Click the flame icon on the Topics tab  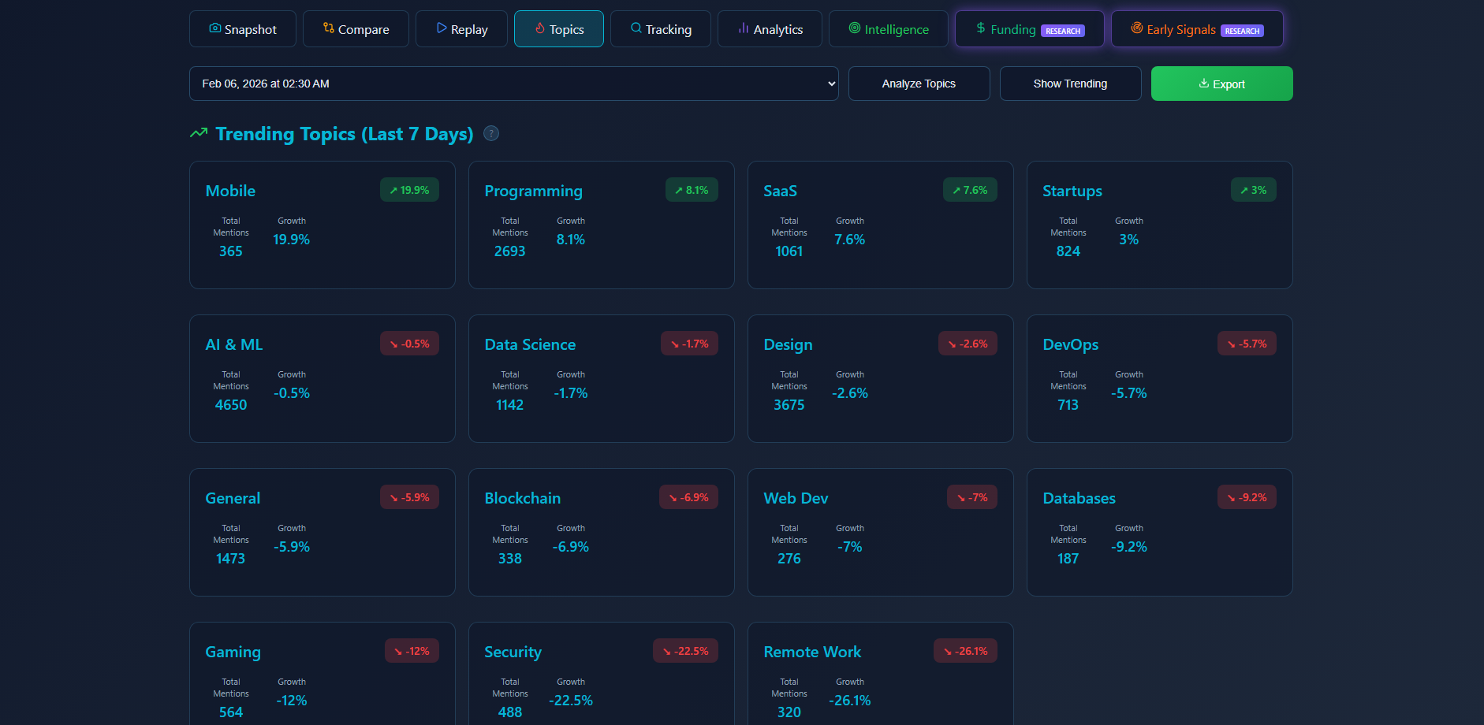[x=539, y=28]
